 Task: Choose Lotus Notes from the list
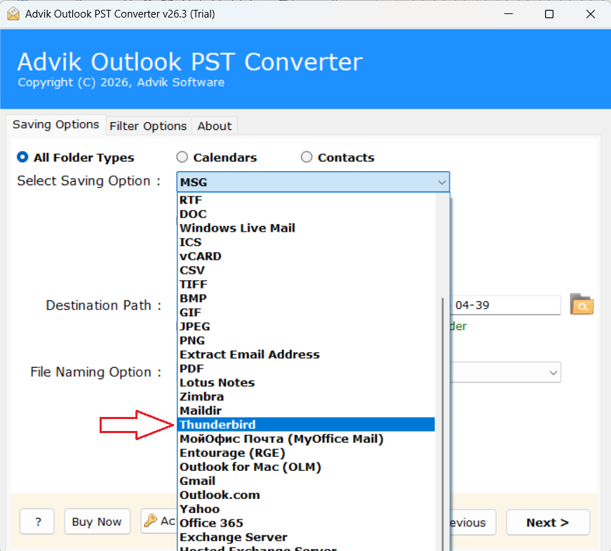[x=307, y=383]
